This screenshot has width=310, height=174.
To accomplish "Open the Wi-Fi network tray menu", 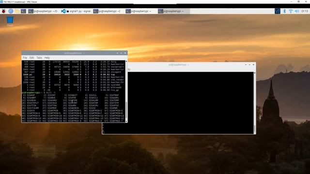I will (x=291, y=11).
